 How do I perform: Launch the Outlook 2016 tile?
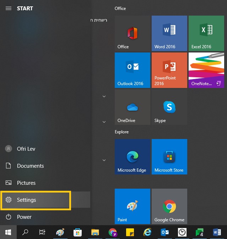coord(133,70)
